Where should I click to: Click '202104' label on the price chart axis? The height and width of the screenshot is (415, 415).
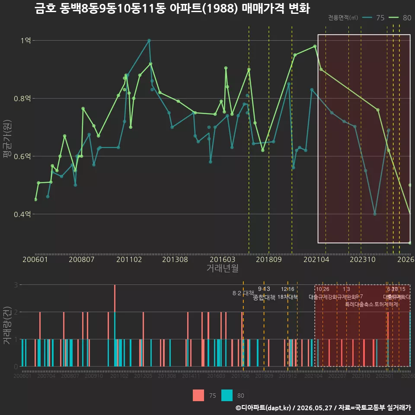coord(316,259)
